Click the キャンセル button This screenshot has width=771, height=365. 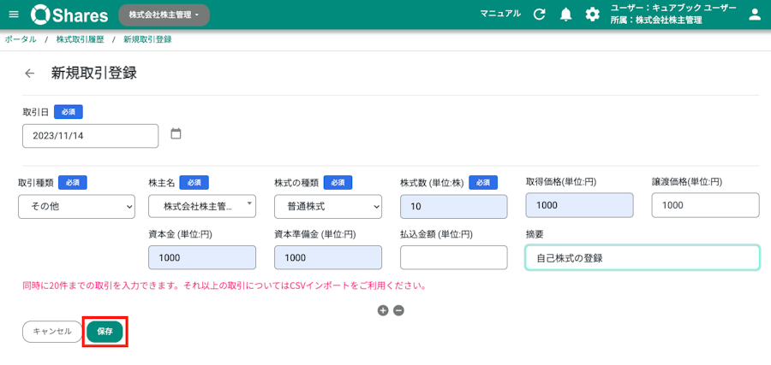point(52,332)
